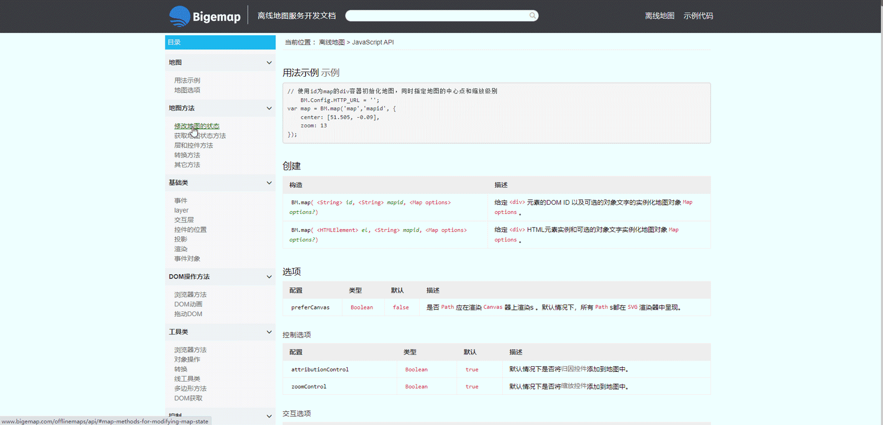Click the 交互选项 subheading
This screenshot has width=883, height=425.
click(x=296, y=413)
